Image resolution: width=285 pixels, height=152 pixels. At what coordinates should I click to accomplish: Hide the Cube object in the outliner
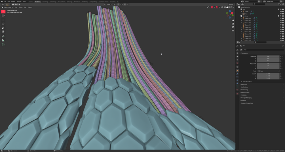click(281, 11)
